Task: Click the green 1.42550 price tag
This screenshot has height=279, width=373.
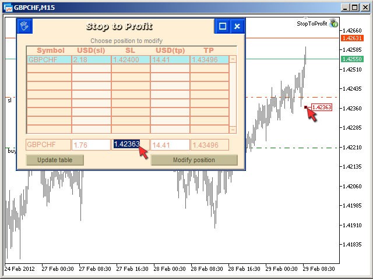Action: (x=352, y=59)
